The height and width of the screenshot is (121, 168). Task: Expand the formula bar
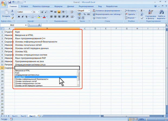coord(167,25)
